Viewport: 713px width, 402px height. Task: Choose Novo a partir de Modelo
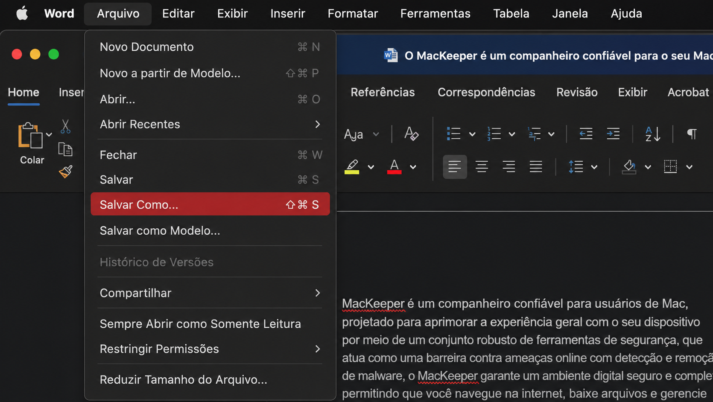(210, 73)
